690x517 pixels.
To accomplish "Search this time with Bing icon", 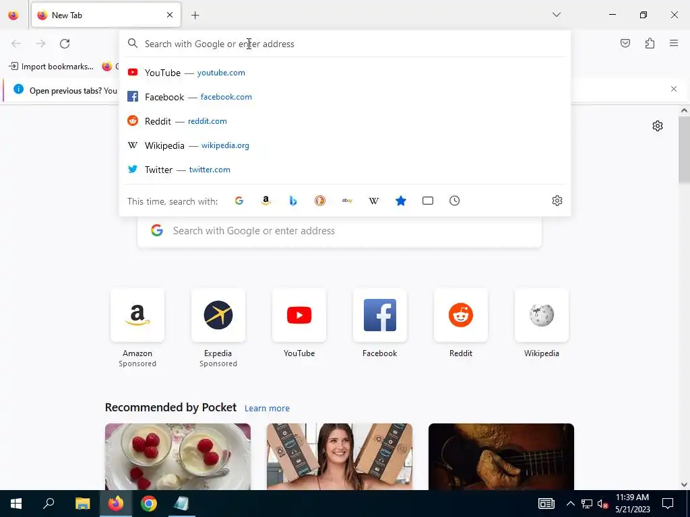I will tap(293, 201).
